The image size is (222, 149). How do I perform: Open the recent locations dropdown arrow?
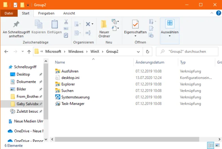[22, 51]
